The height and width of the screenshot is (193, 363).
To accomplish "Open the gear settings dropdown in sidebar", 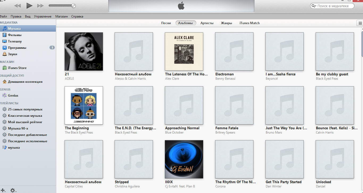I will (x=13, y=190).
